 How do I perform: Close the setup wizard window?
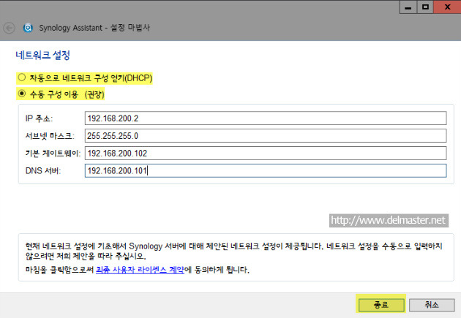(x=447, y=7)
